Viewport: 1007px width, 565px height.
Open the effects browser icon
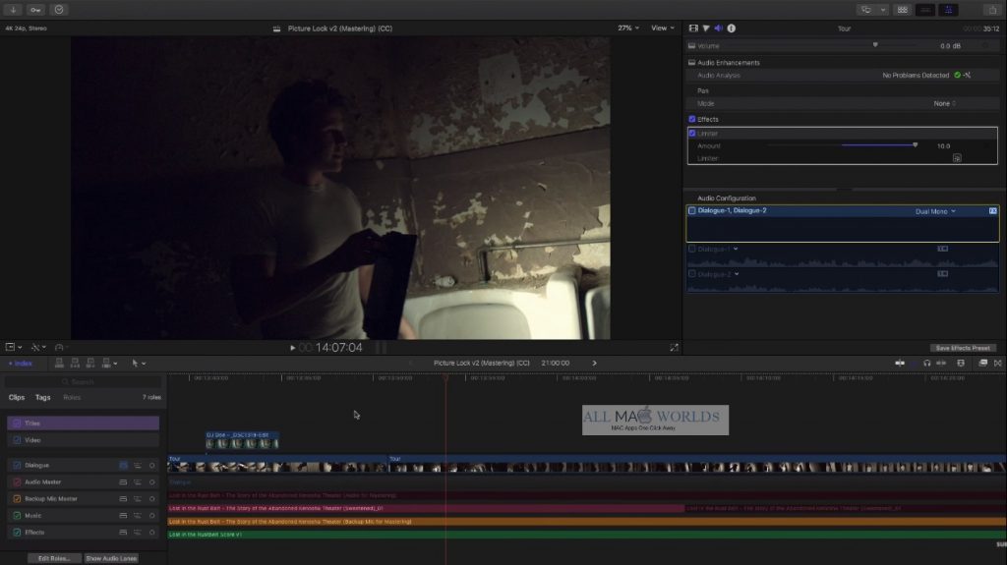983,364
